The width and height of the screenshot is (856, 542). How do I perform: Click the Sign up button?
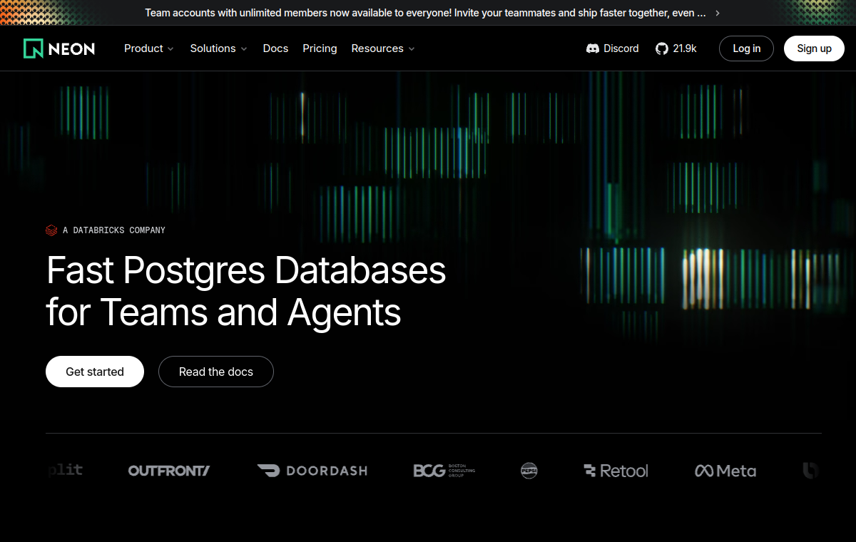click(814, 48)
